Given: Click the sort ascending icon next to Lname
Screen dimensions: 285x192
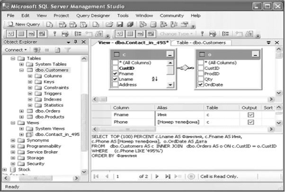Looking at the screenshot, I should [x=155, y=79].
